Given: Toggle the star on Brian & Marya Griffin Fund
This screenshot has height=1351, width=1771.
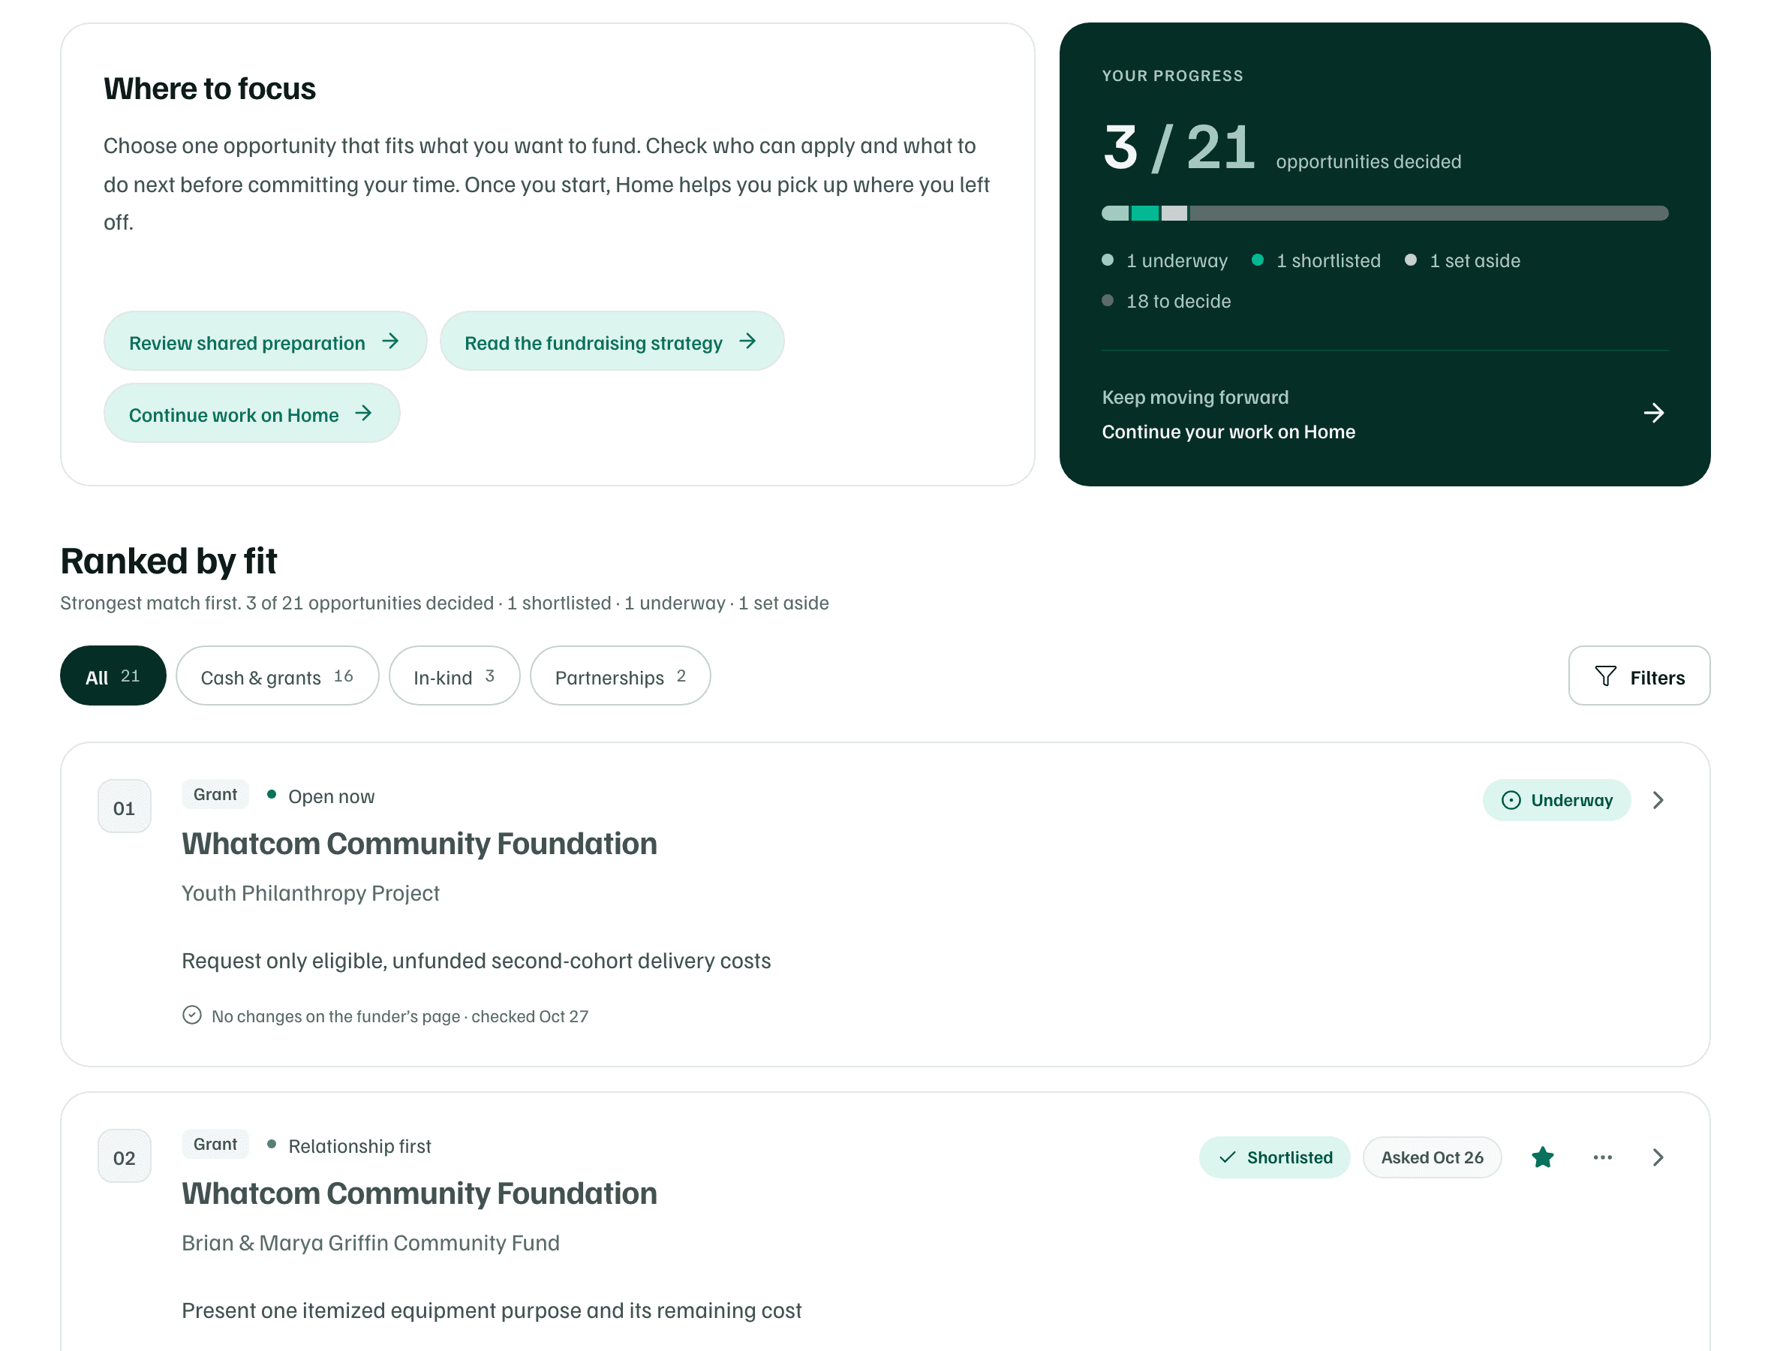Looking at the screenshot, I should [1543, 1157].
